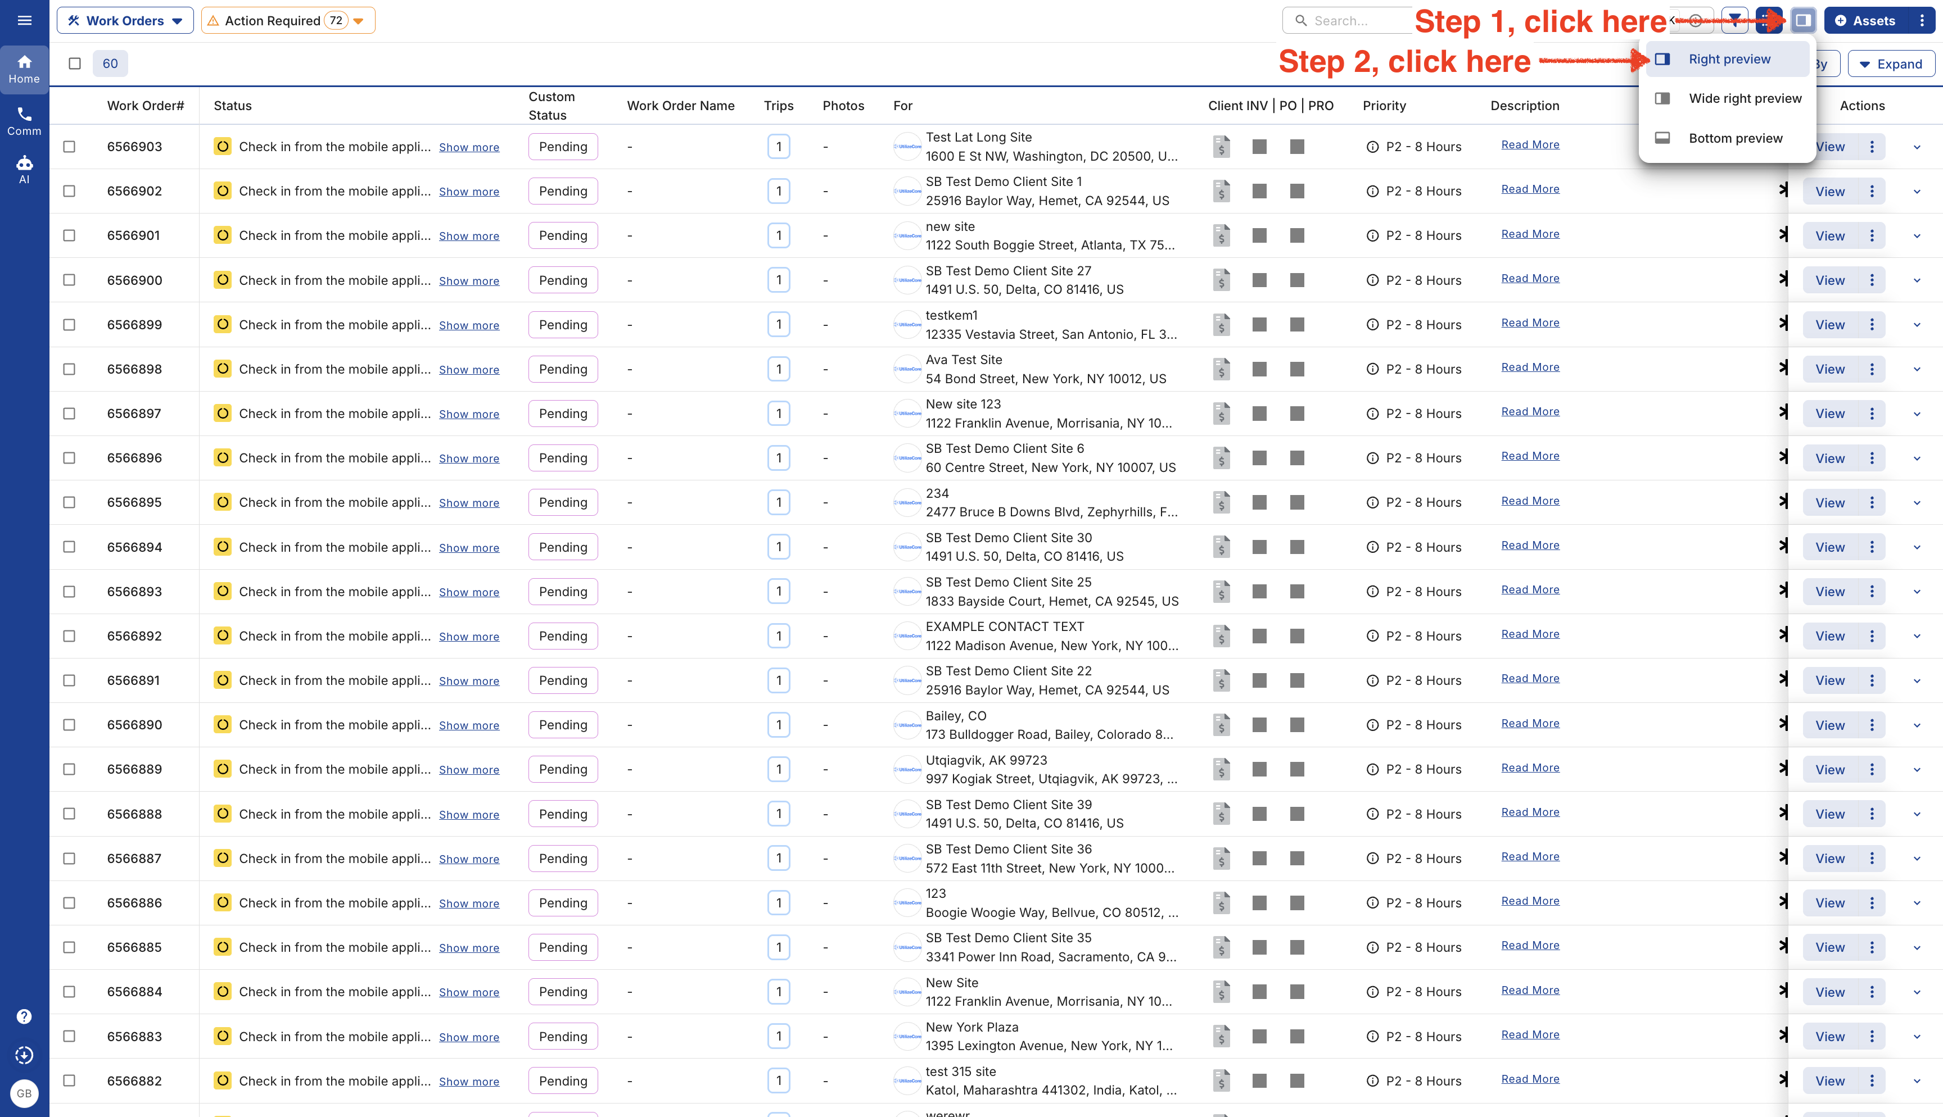Viewport: 1943px width, 1117px height.
Task: Click View for order 6566900
Action: pyautogui.click(x=1829, y=280)
